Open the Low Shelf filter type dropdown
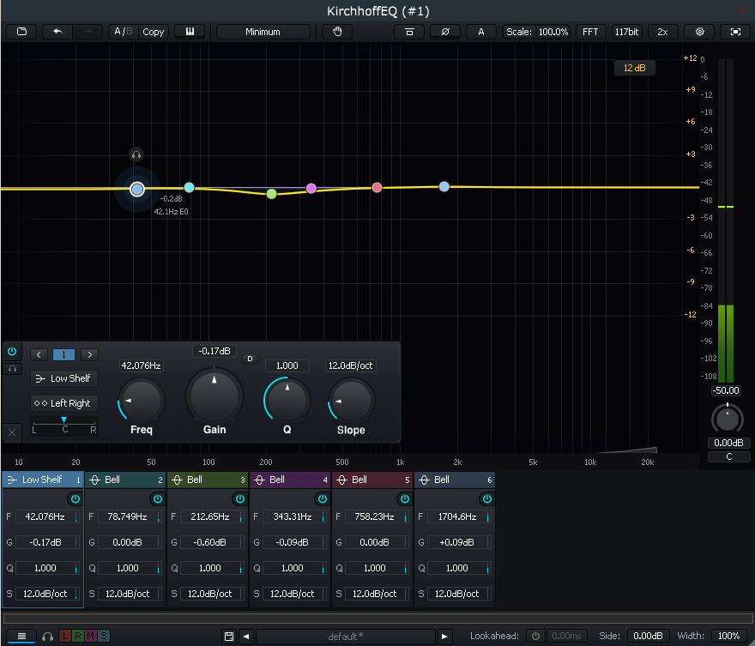 click(64, 378)
